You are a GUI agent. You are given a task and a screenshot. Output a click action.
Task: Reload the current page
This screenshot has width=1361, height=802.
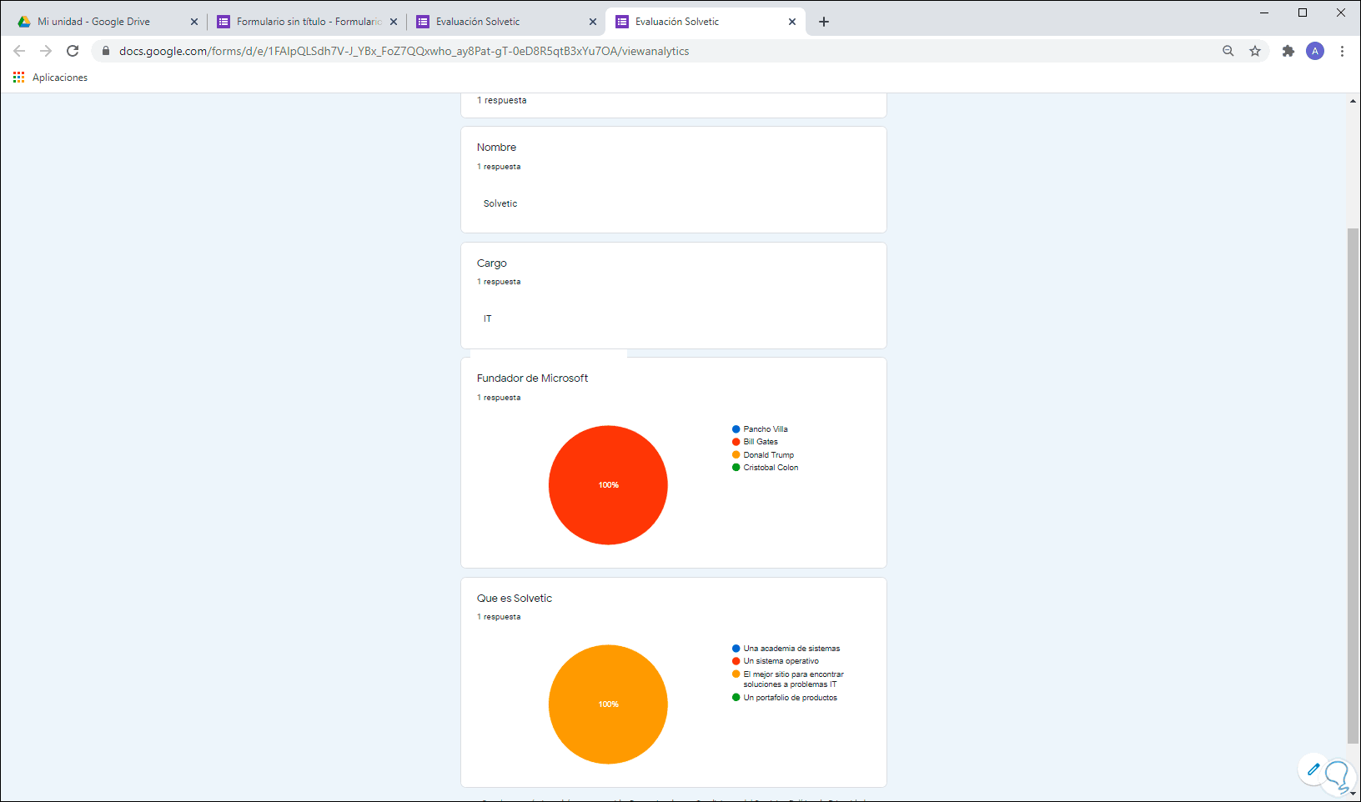(73, 51)
